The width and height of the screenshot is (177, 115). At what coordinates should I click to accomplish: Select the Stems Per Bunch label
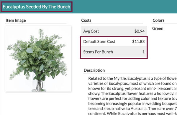98,52
